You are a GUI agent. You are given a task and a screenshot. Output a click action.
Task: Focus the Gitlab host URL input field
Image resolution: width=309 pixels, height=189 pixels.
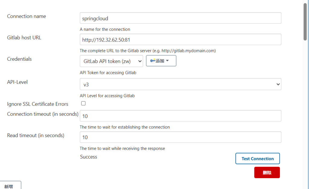point(180,40)
